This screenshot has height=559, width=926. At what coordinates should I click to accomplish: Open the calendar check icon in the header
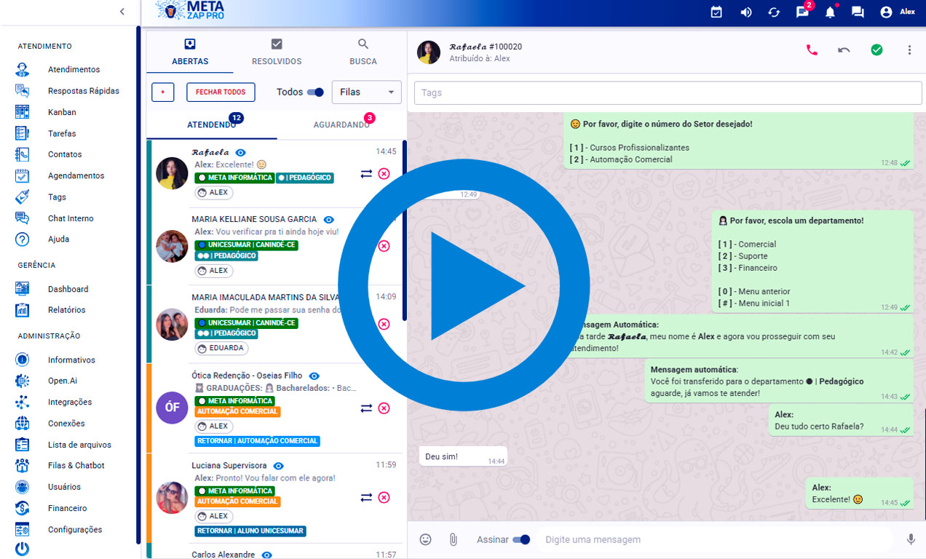coord(716,12)
